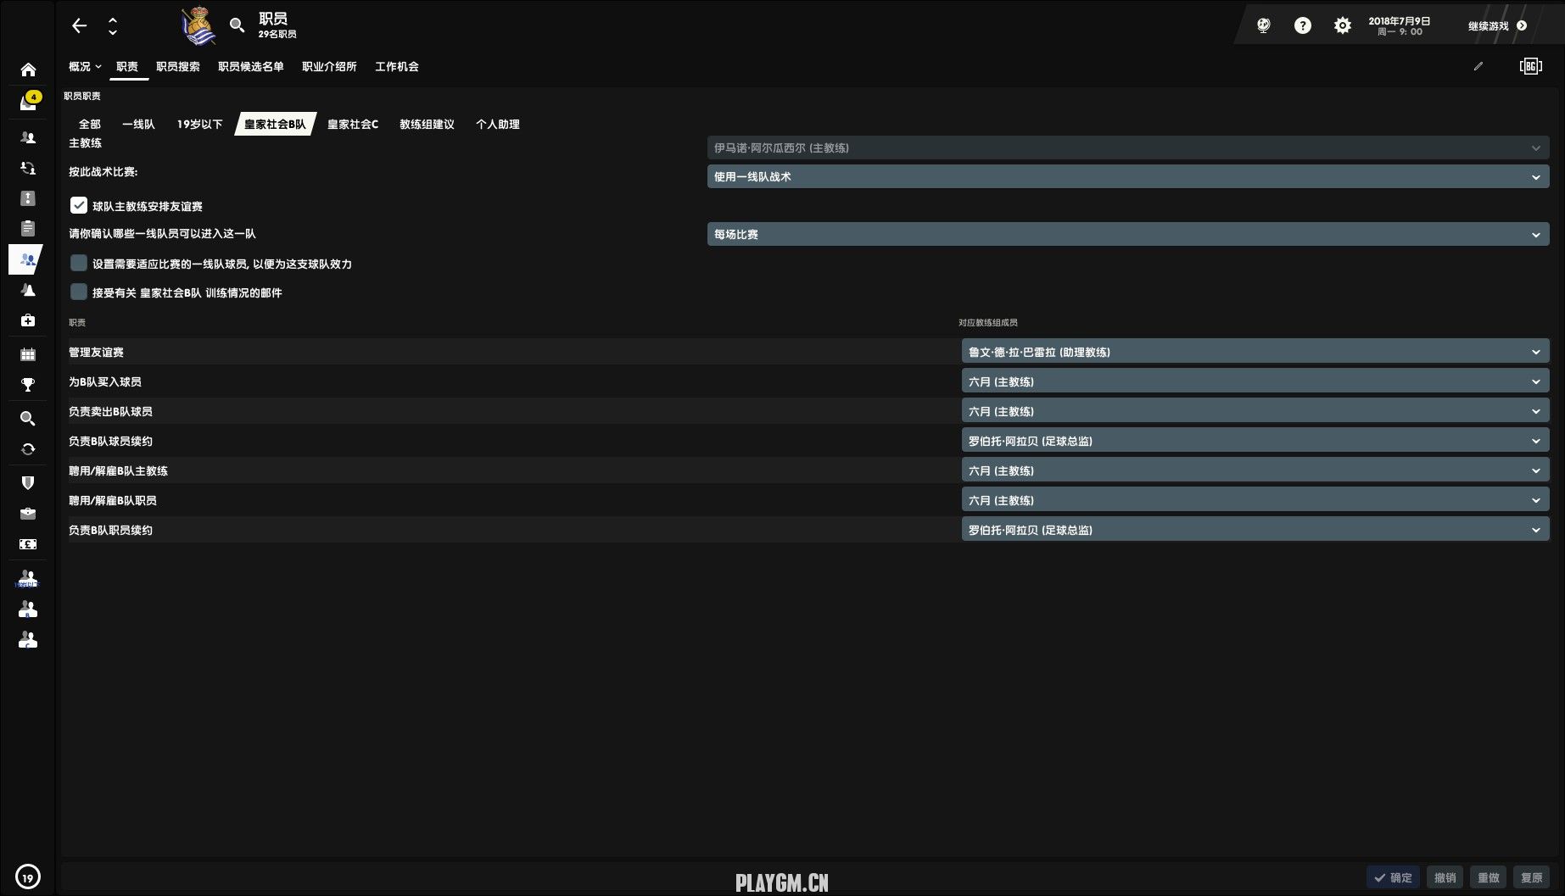Click the back arrow icon
Viewport: 1565px width, 896px height.
80,25
